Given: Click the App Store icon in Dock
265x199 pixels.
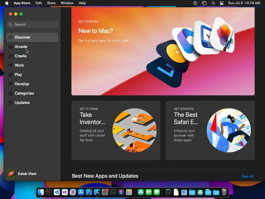Looking at the screenshot, I should tap(81, 192).
